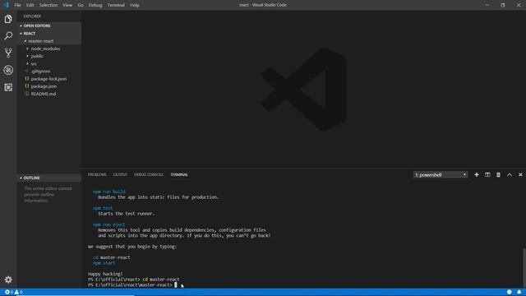Screen dimensions: 526x296
Task: Select the Terminal tab
Action: tap(179, 174)
